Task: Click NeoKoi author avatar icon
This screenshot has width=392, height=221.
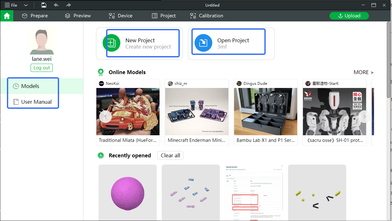Action: point(101,84)
